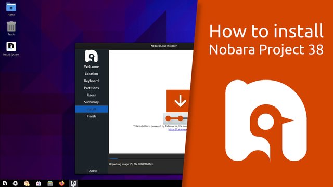Open the file manager icon in taskbar
This screenshot has height=187, width=333.
tap(50, 183)
